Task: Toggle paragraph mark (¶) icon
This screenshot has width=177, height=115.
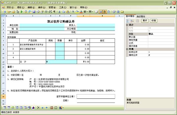Action: tap(54, 11)
